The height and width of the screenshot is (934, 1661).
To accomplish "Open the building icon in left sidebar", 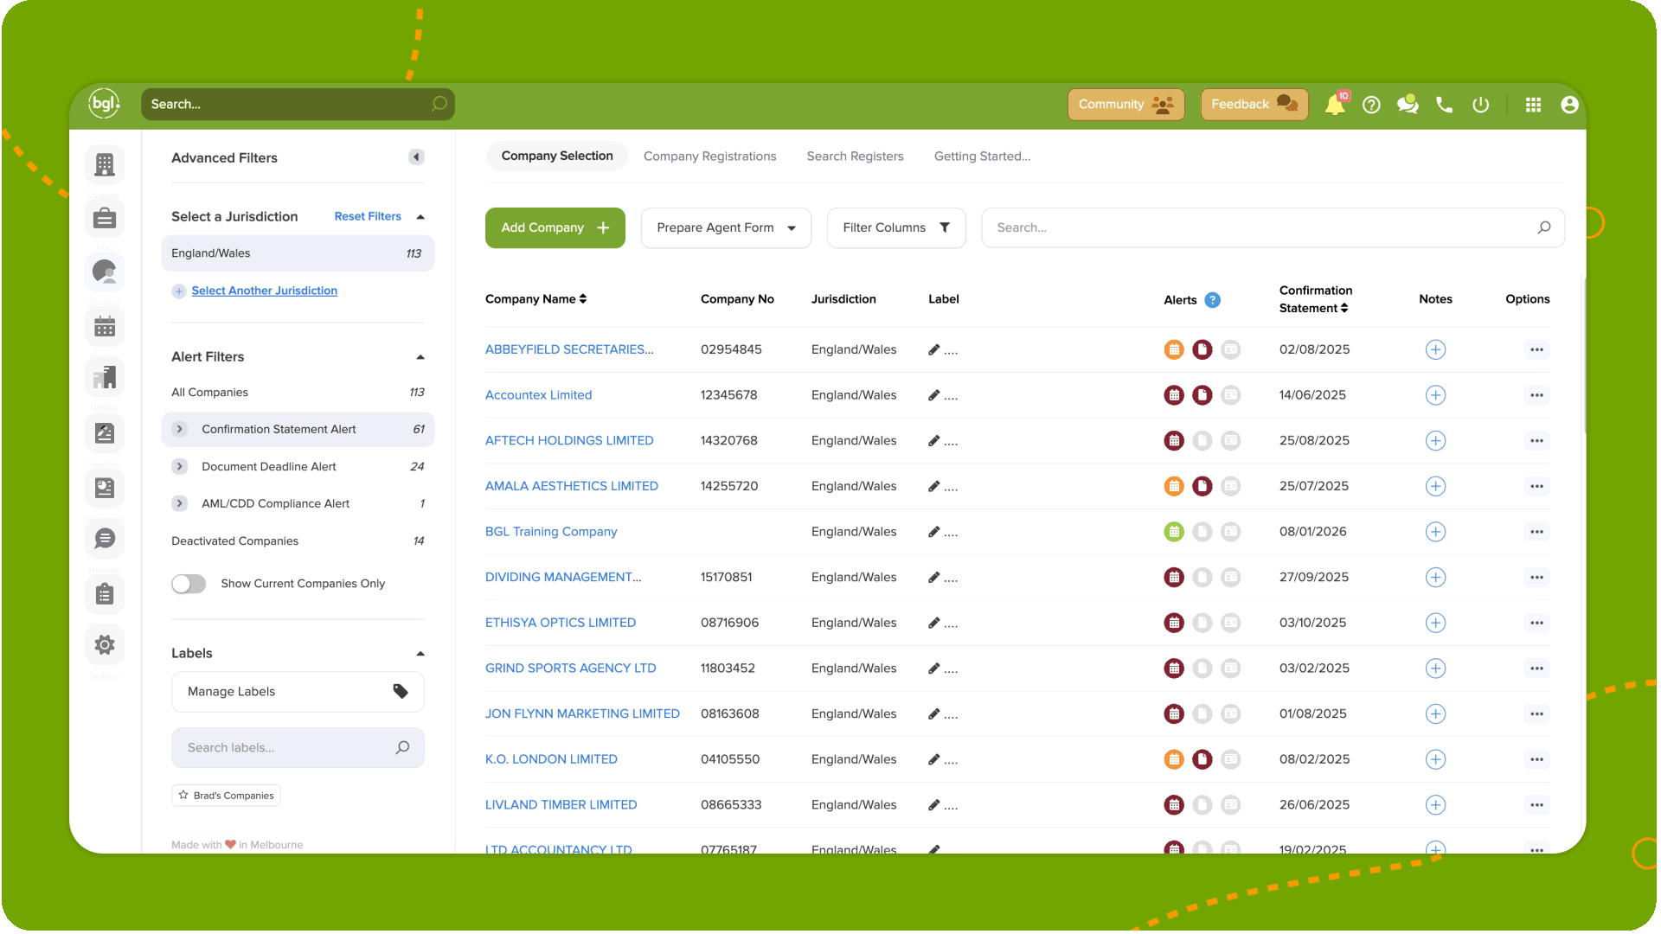I will pyautogui.click(x=105, y=164).
